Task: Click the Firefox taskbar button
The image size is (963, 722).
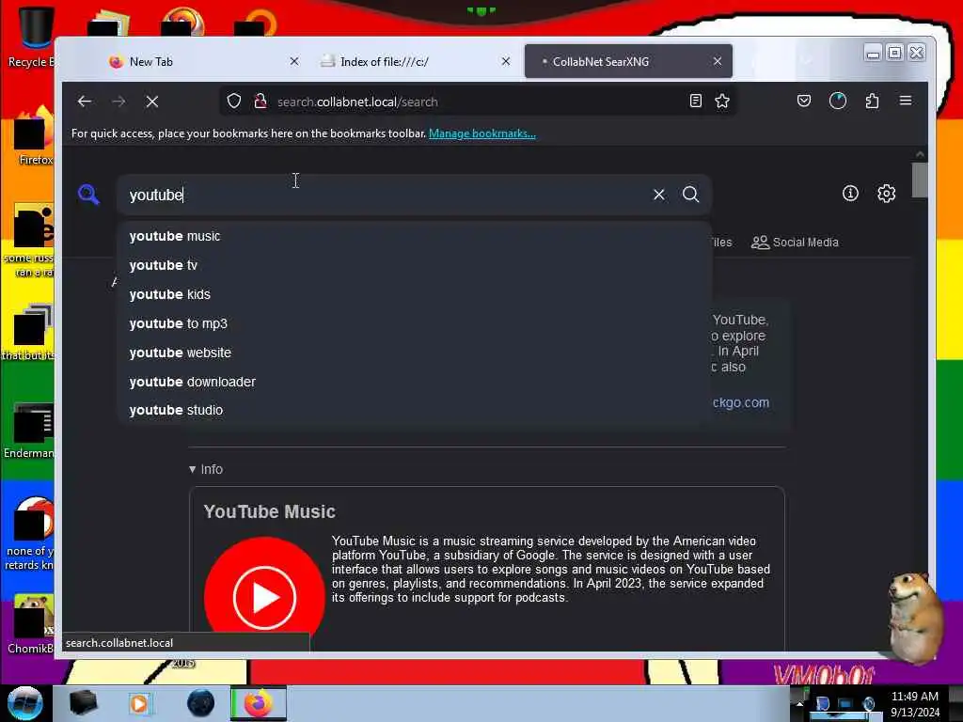Action: (x=259, y=703)
